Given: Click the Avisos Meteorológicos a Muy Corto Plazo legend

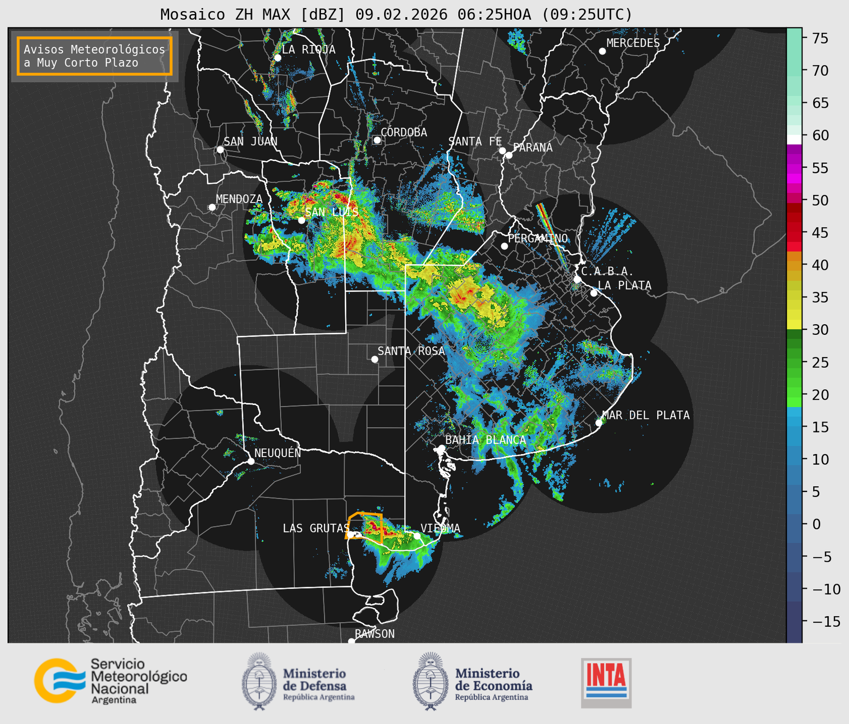Looking at the screenshot, I should tap(95, 56).
